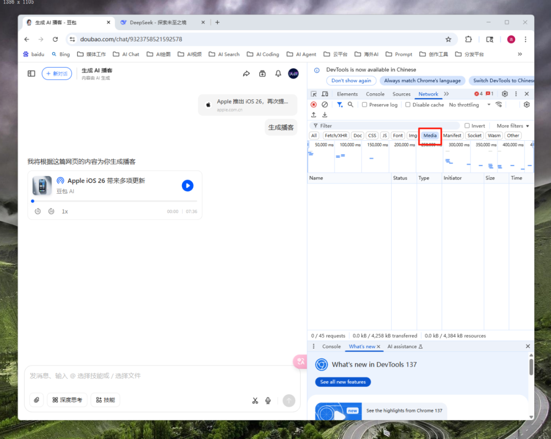Image resolution: width=551 pixels, height=439 pixels.
Task: Switch to the Sources tab
Action: 402,94
